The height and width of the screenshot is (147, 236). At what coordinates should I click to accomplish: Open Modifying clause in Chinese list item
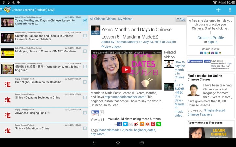(44, 53)
